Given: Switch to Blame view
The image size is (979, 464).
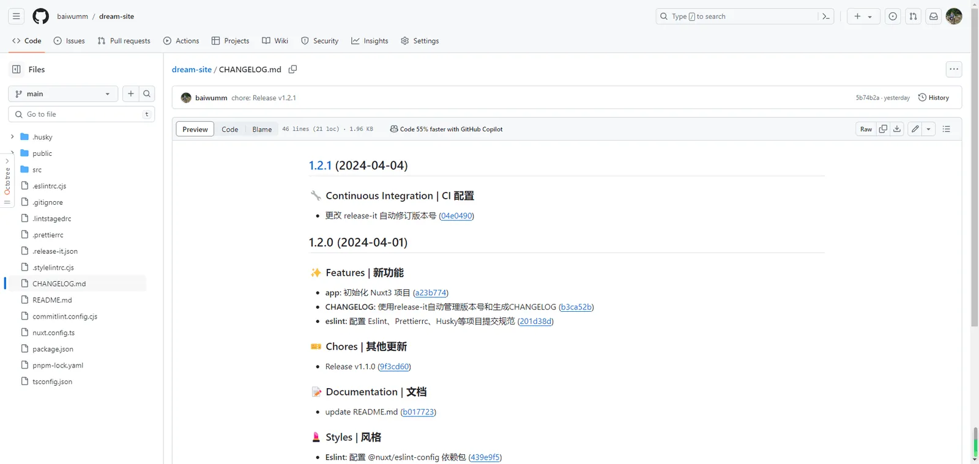Looking at the screenshot, I should click(262, 129).
